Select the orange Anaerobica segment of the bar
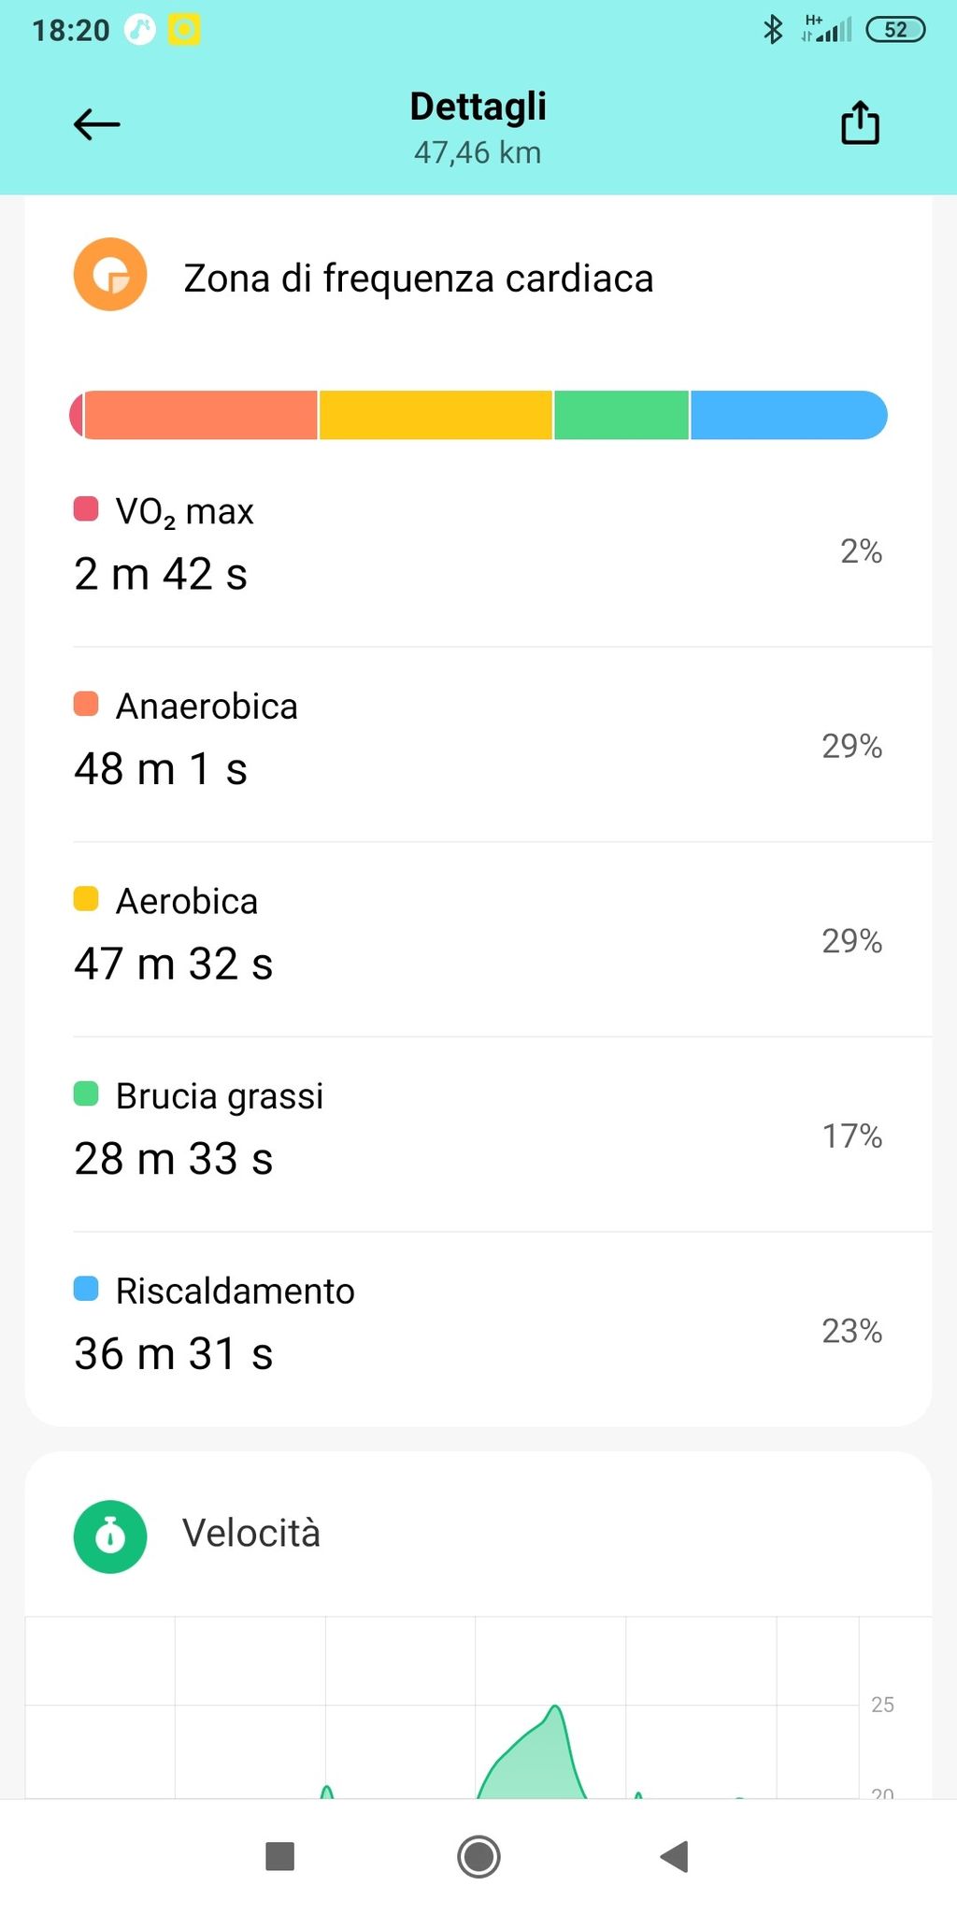This screenshot has height=1914, width=957. point(201,415)
